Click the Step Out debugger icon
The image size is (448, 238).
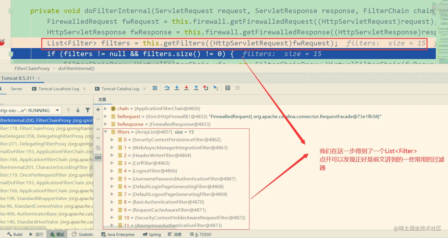click(196, 88)
